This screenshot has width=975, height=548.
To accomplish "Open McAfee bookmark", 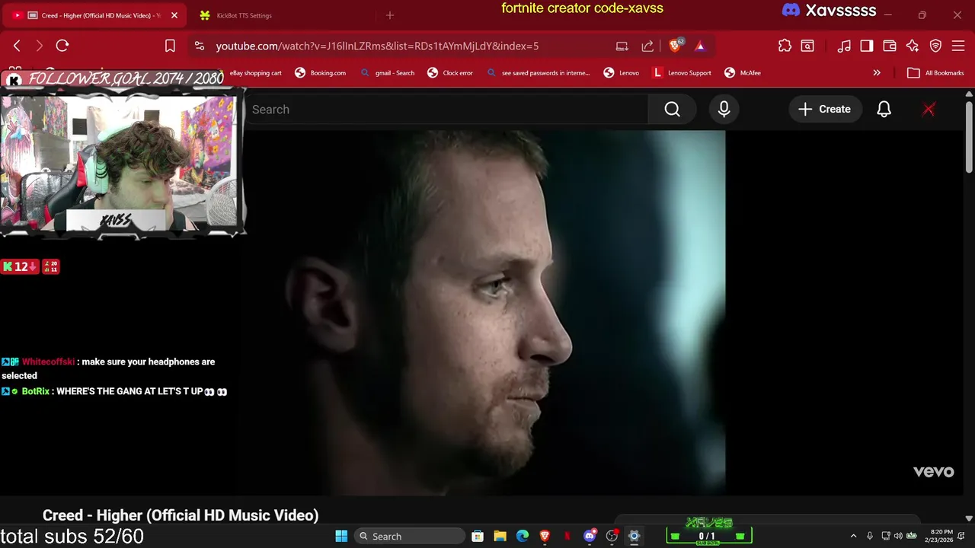I will (743, 73).
